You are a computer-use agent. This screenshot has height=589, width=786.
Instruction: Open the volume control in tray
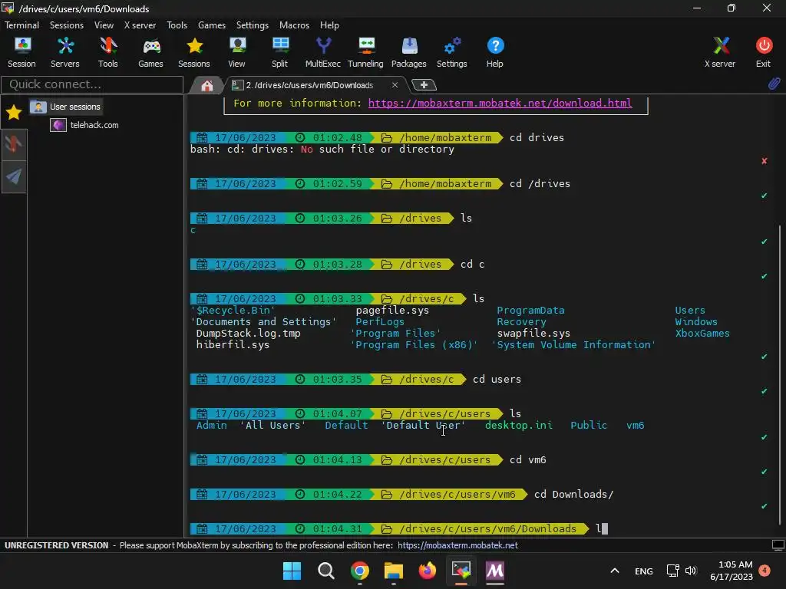[691, 571]
